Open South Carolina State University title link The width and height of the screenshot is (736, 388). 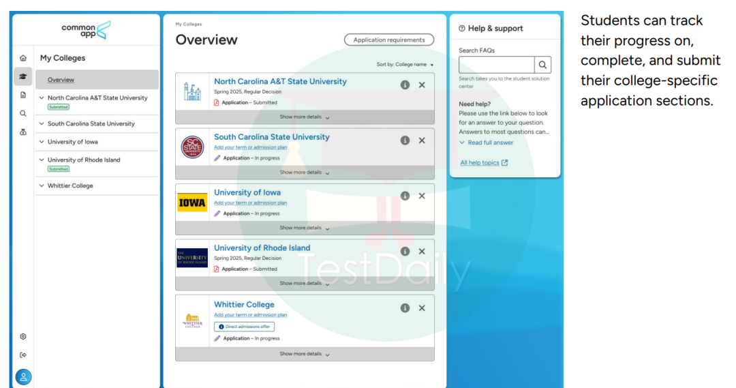click(272, 136)
